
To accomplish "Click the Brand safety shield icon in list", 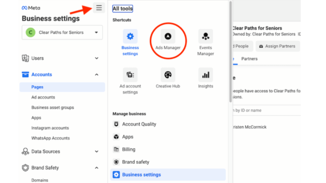I will tap(116, 162).
